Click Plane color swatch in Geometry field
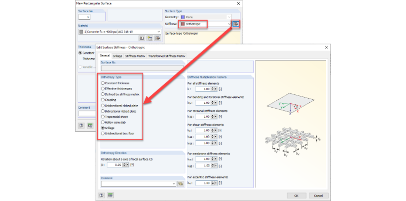Screen dimensions: 406x201 coord(183,17)
